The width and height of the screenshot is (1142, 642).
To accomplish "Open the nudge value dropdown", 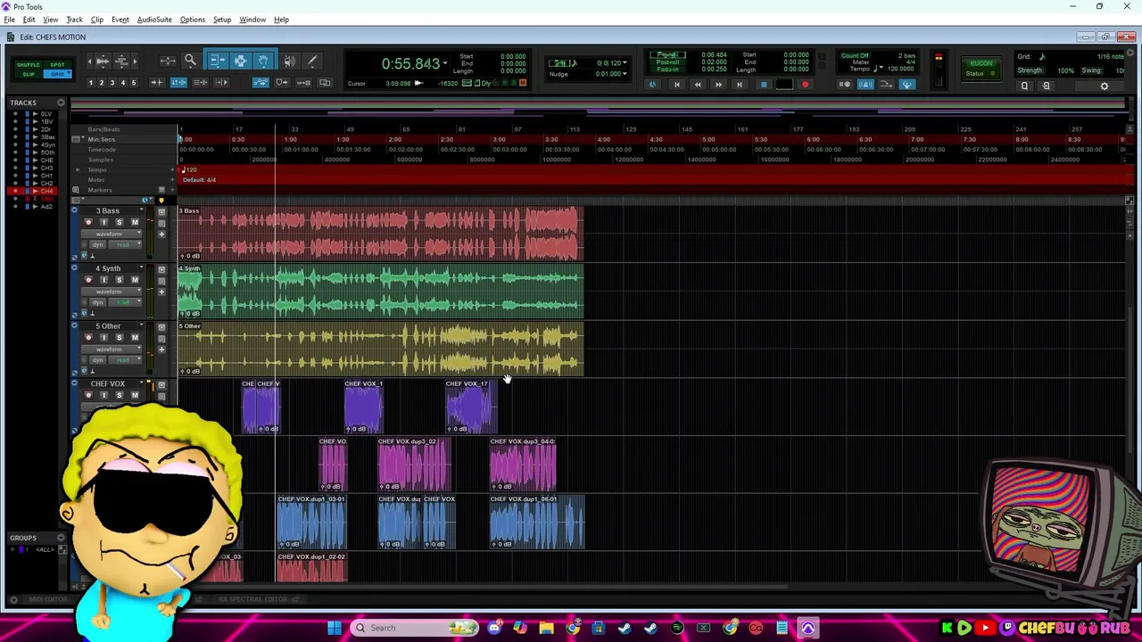I will click(624, 74).
